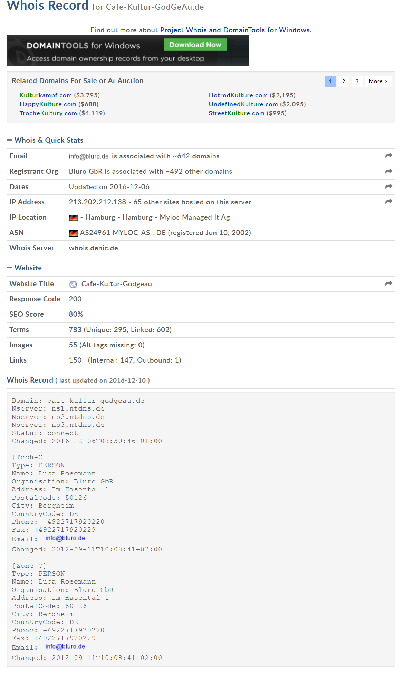Open the UndefinedKulture.com domain link

[x=243, y=104]
